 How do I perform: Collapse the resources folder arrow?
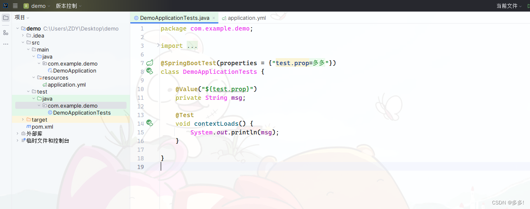[x=34, y=78]
